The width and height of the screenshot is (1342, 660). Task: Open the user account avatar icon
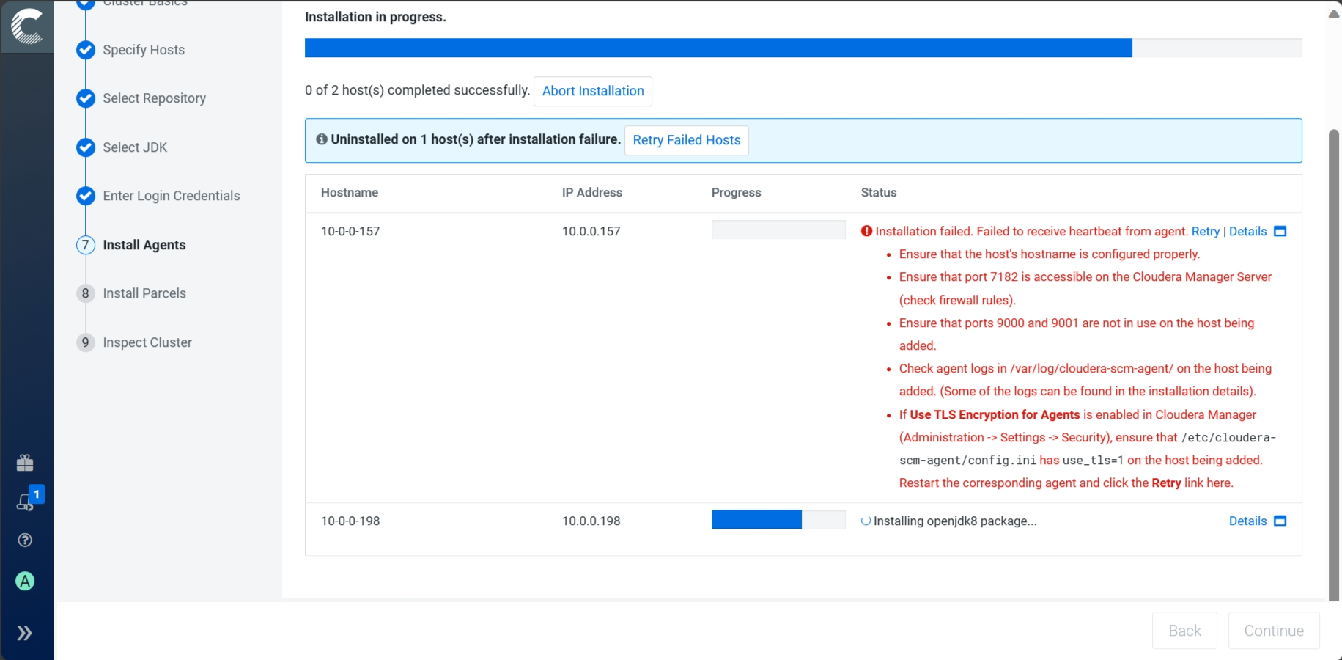25,582
